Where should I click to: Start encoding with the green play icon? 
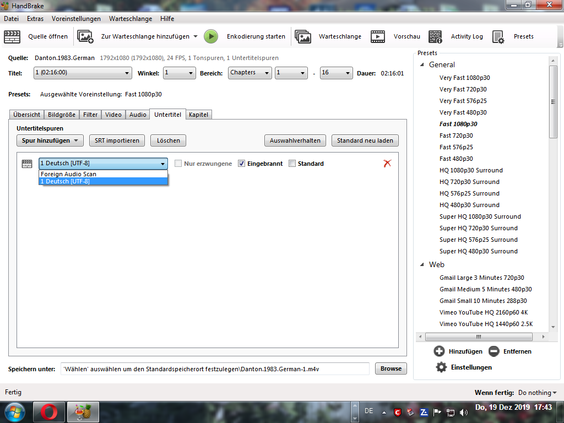coord(211,37)
